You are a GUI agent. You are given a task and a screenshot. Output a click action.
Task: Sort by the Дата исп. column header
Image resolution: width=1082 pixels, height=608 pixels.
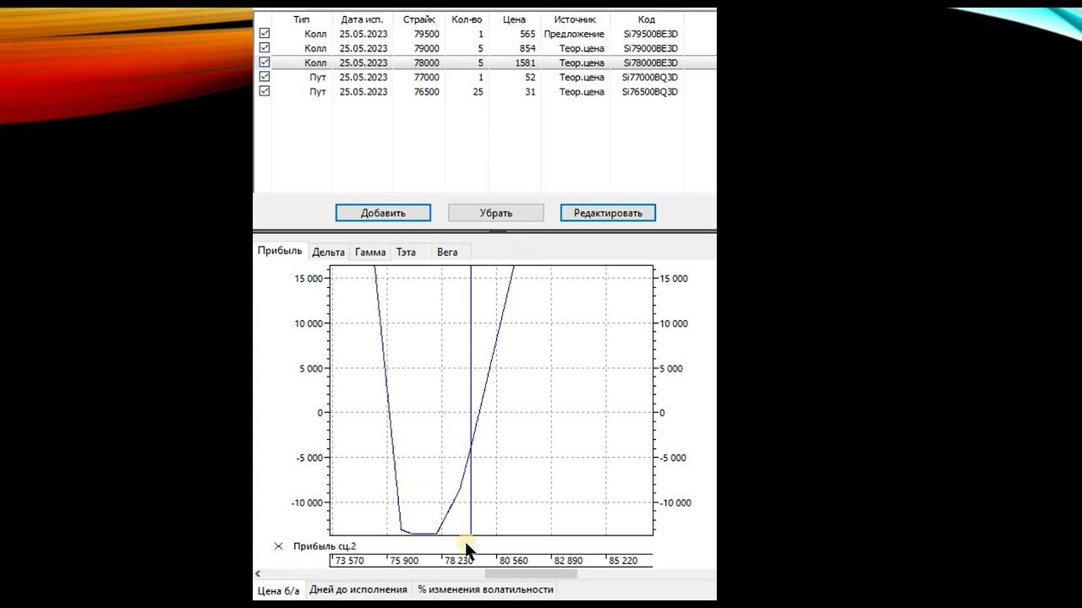pos(363,19)
